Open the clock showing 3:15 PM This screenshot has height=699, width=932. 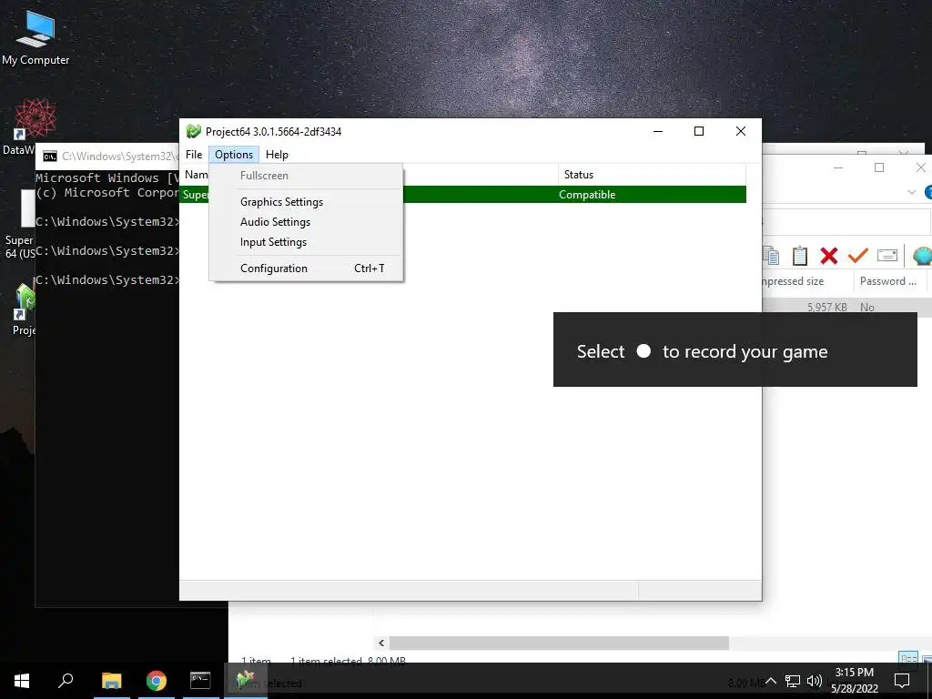(854, 681)
